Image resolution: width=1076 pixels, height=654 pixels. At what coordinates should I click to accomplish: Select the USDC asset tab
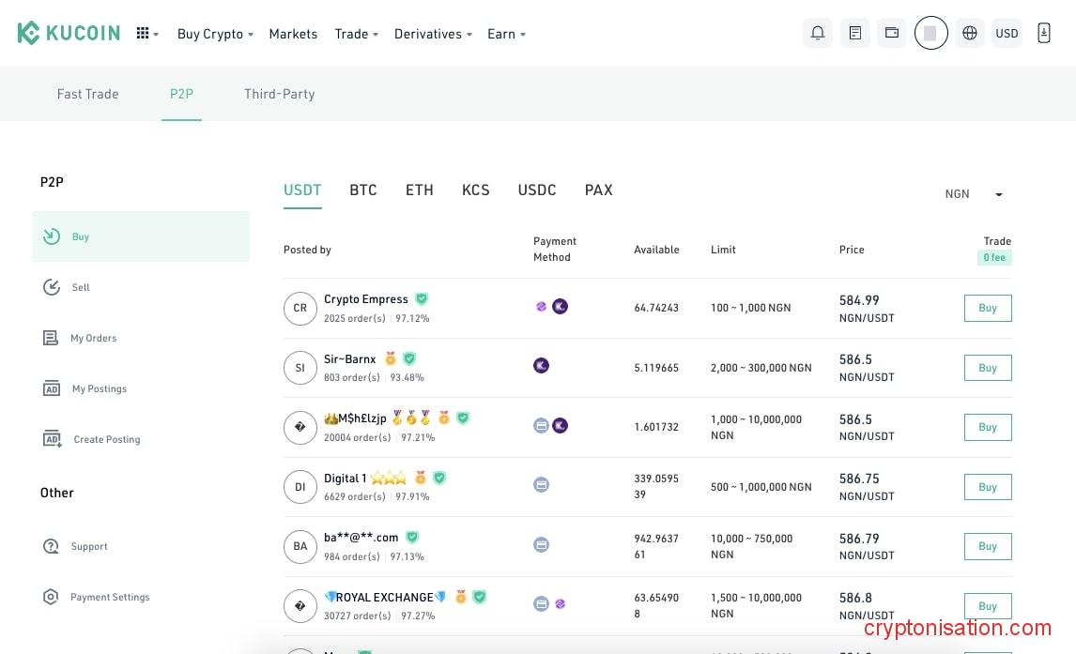536,190
